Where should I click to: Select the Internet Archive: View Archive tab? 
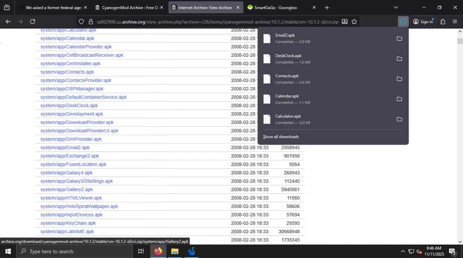[206, 7]
